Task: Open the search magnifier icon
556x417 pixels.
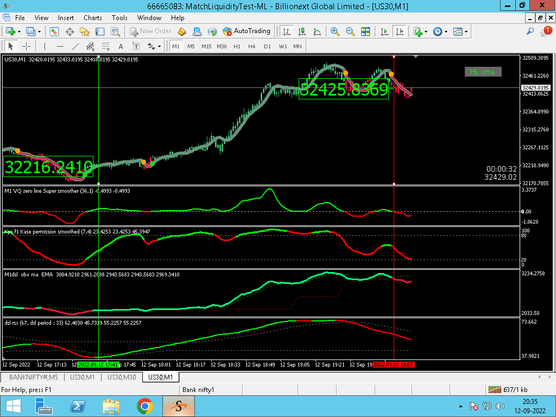Action: (530, 31)
